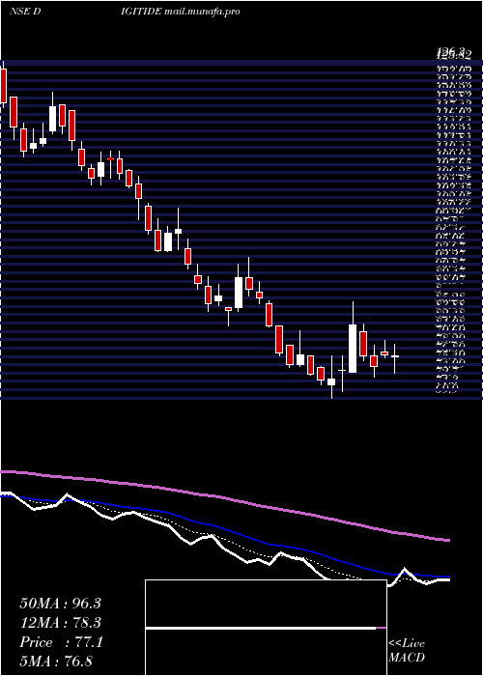Viewport: 483px width, 676px height.
Task: Click the "NSE D" exchange label
Action: pyautogui.click(x=25, y=12)
